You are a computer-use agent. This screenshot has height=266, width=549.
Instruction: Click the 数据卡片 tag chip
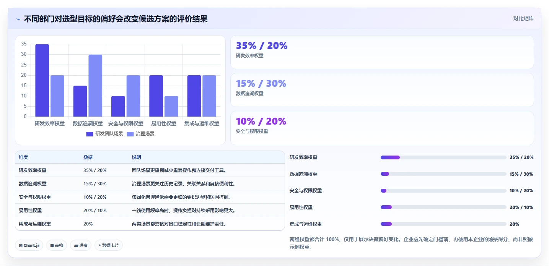pos(109,245)
